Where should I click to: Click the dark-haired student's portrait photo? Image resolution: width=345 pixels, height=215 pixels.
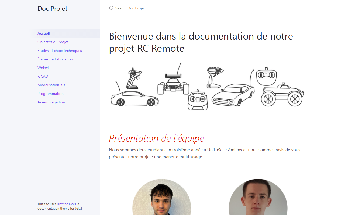[162, 197]
